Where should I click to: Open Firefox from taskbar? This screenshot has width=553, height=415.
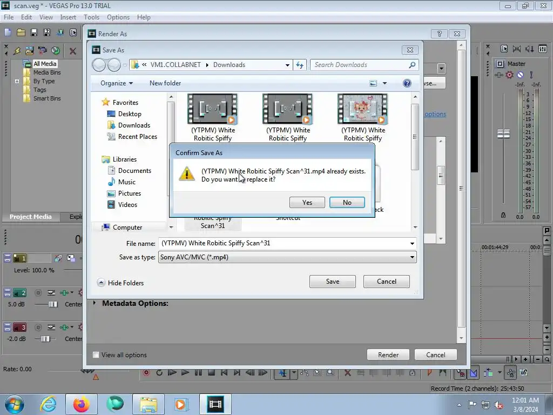[x=81, y=404]
